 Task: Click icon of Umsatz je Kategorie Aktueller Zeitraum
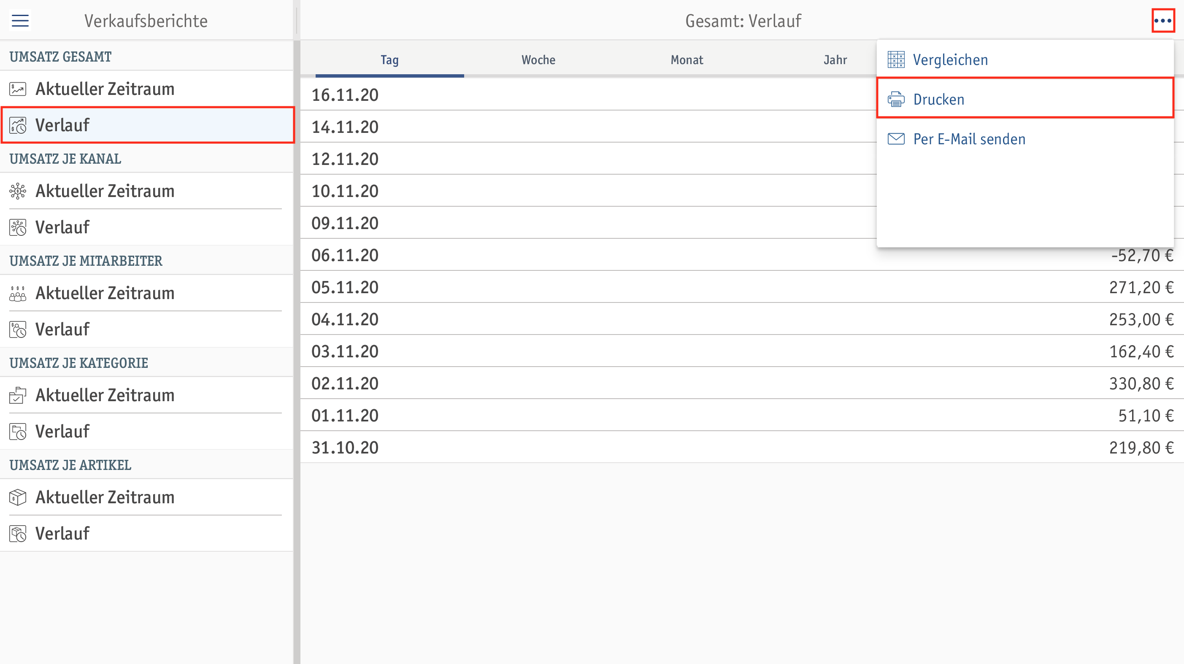18,395
